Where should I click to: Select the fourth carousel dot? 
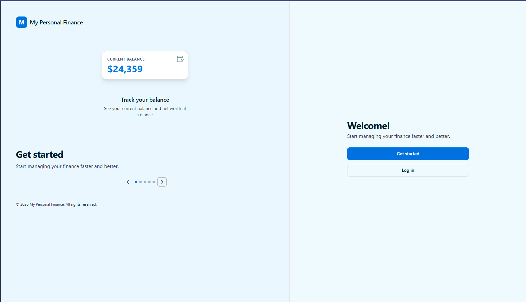pyautogui.click(x=149, y=182)
